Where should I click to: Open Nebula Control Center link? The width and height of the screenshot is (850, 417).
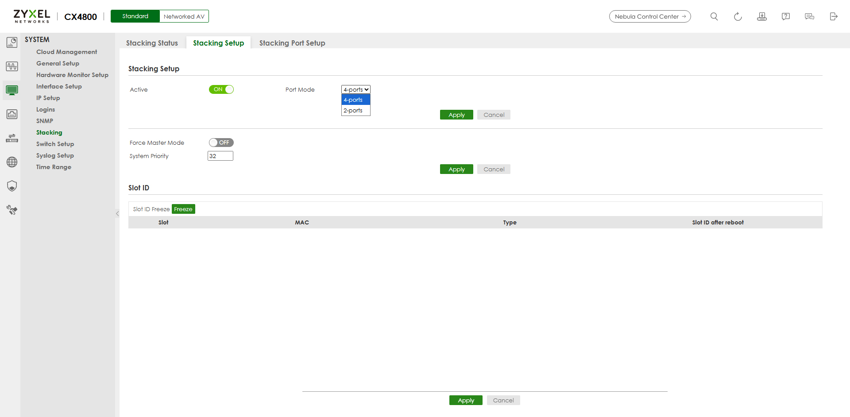click(x=649, y=16)
